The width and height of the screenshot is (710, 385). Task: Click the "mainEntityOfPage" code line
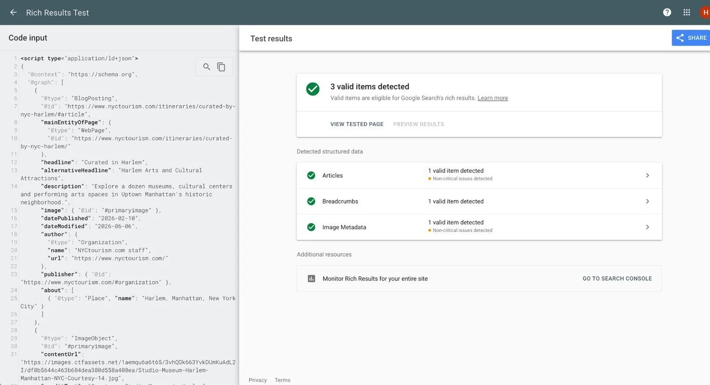(76, 123)
